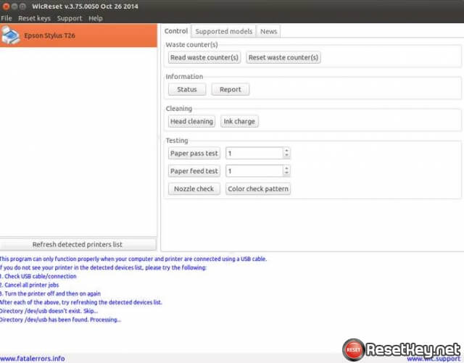This screenshot has height=363, width=464.
Task: Click the log line 'Check USB cable/connection'
Action: [x=38, y=276]
